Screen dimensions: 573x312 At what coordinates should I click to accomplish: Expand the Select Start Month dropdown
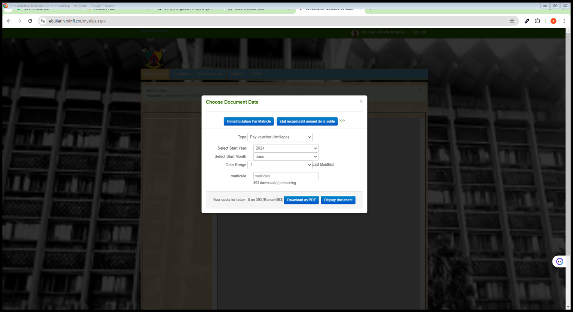coord(285,156)
